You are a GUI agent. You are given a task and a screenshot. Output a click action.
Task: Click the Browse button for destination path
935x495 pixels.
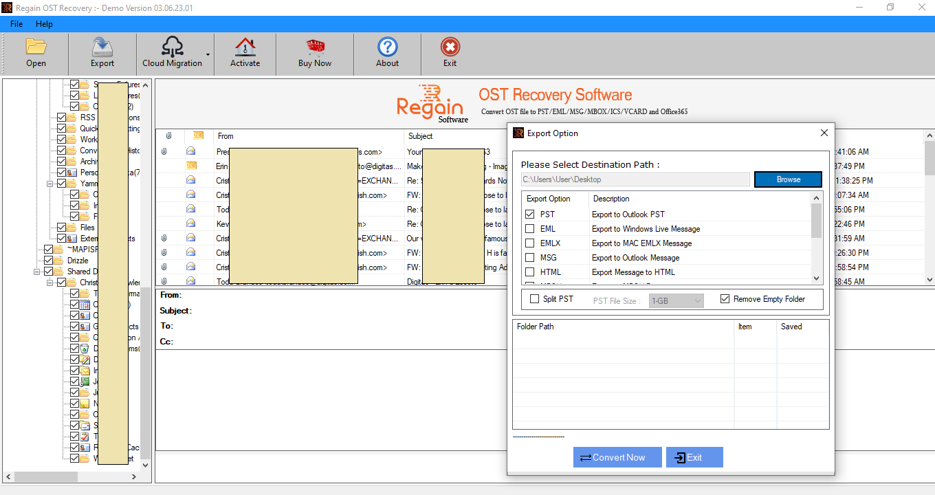tap(788, 179)
